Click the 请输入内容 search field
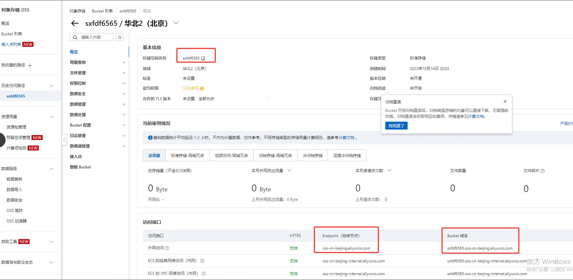573x280 pixels. 91,37
